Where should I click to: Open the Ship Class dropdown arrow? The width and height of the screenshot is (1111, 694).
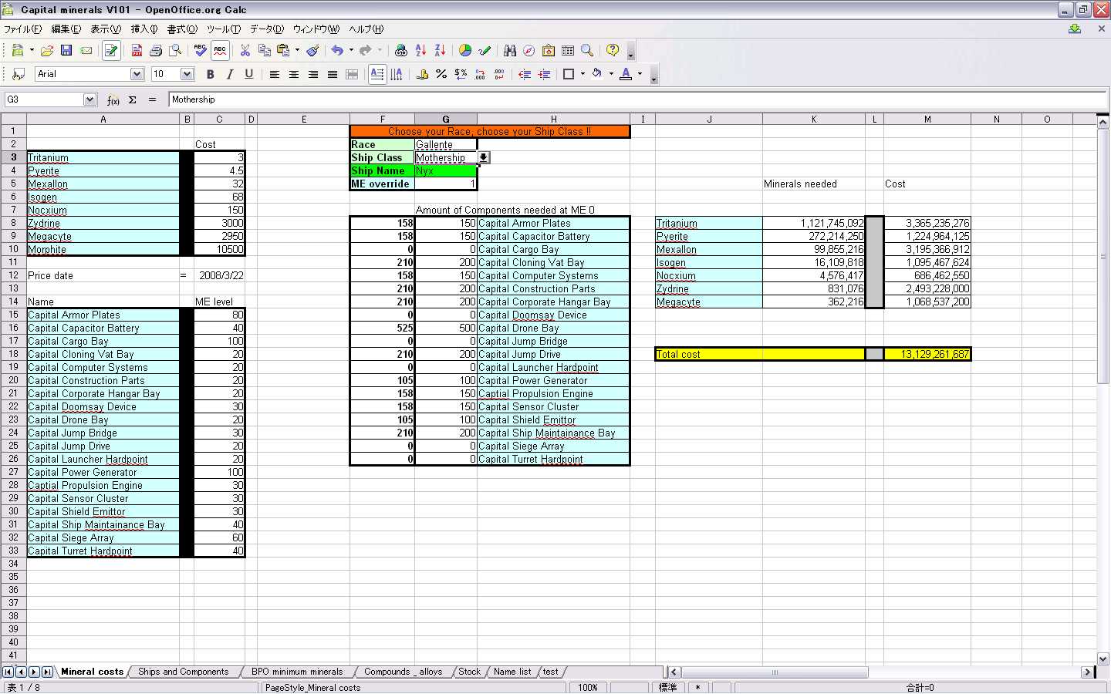click(483, 157)
